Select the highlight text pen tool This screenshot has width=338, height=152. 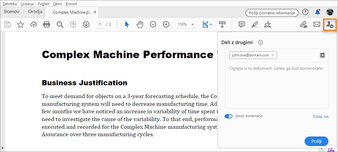(x=255, y=24)
